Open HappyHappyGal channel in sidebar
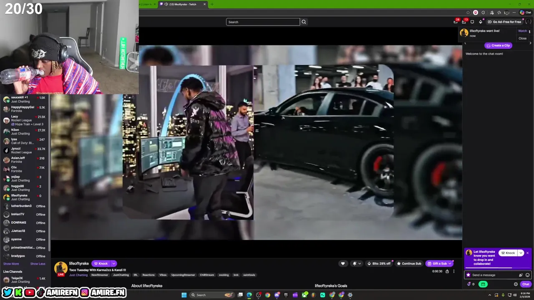Screen dimensions: 534x300 click(x=25, y=109)
